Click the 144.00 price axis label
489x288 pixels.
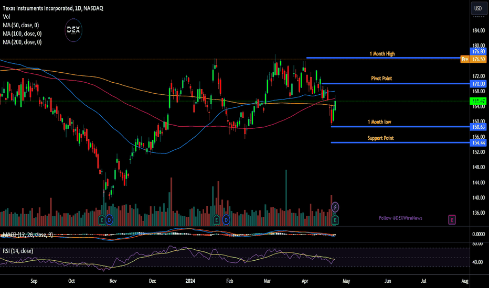pos(479,182)
